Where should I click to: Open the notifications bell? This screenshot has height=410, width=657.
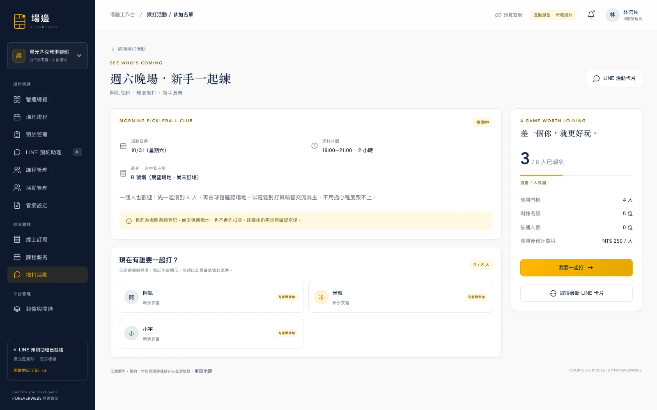(x=591, y=15)
